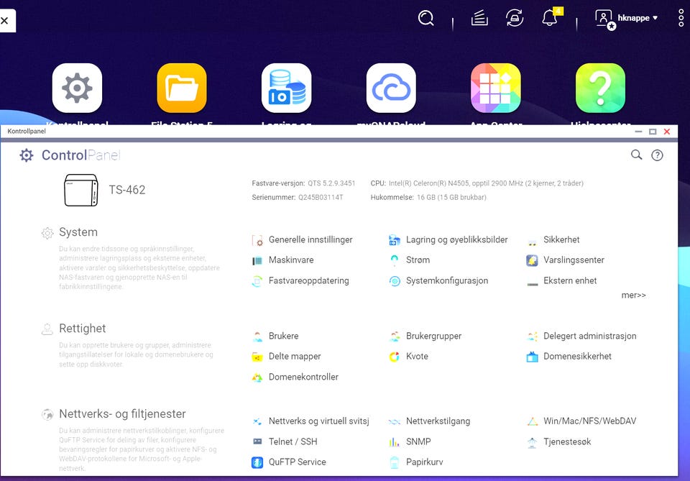The height and width of the screenshot is (481, 690).
Task: Maximize the Kontrollpanel window
Action: coord(653,132)
